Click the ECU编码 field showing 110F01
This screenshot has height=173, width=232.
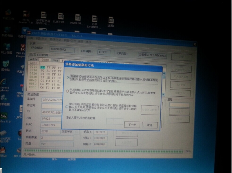pyautogui.click(x=104, y=52)
